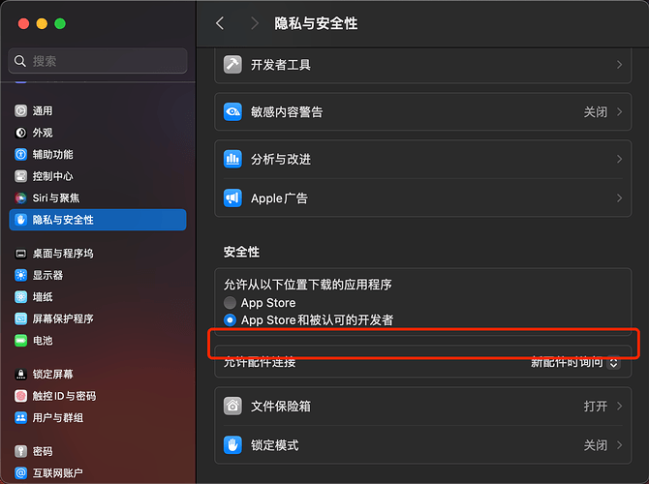649x484 pixels.
Task: Click the 控制中心 sidebar icon
Action: point(21,176)
